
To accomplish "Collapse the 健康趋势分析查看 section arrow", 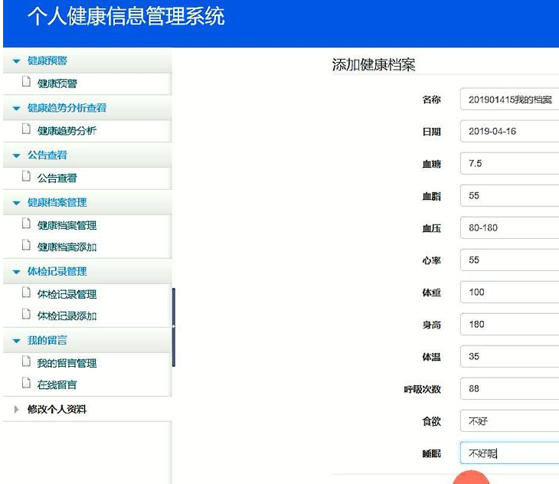I will pyautogui.click(x=16, y=108).
